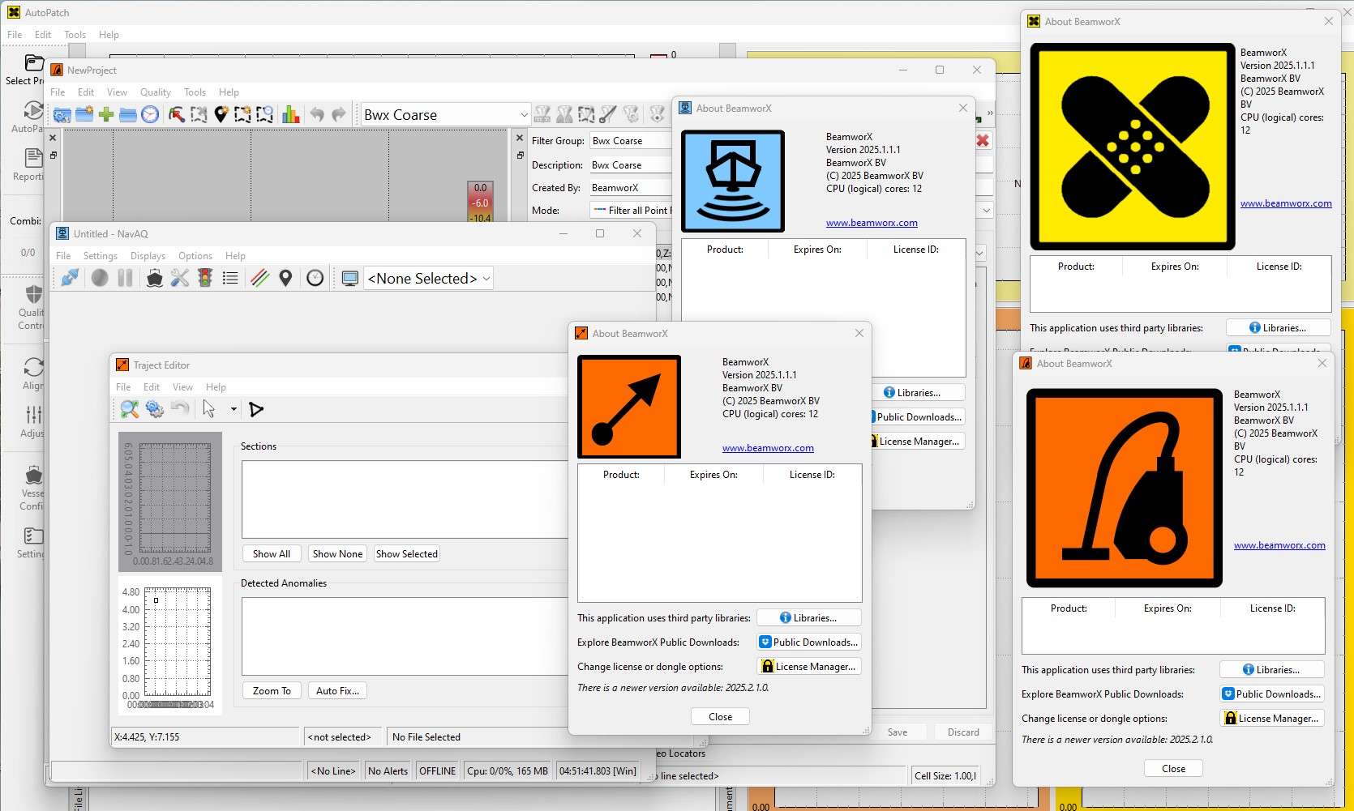Click the traffic light icon in NavAQ
Viewport: 1354px width, 811px height.
206,279
